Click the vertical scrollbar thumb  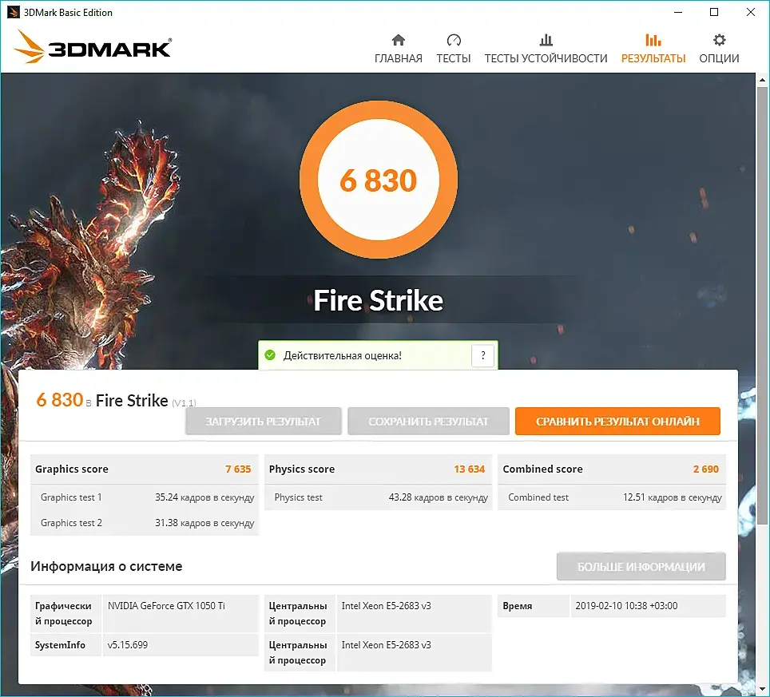click(x=762, y=304)
